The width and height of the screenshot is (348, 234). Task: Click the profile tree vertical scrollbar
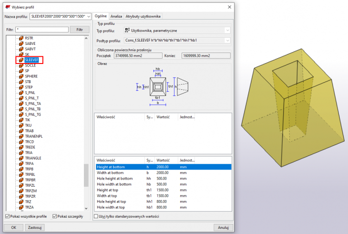click(86, 174)
